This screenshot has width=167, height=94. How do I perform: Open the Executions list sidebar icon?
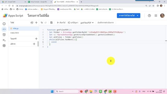[x=4, y=40]
